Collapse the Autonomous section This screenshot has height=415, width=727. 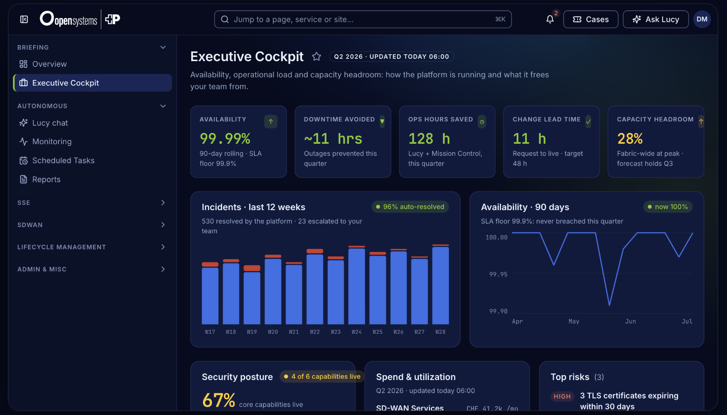tap(163, 106)
